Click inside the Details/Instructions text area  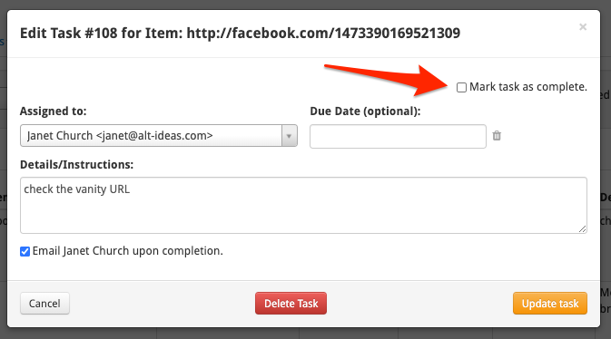coord(303,206)
